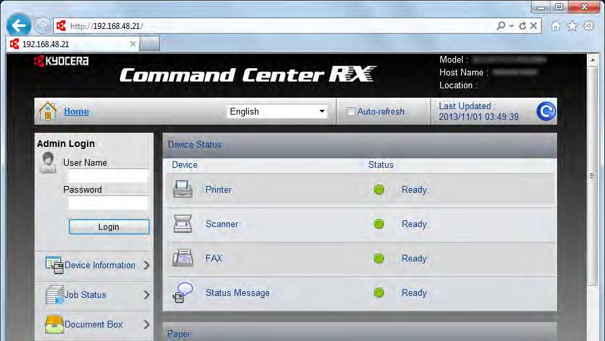Open the English language dropdown
This screenshot has width=605, height=341.
(x=277, y=111)
